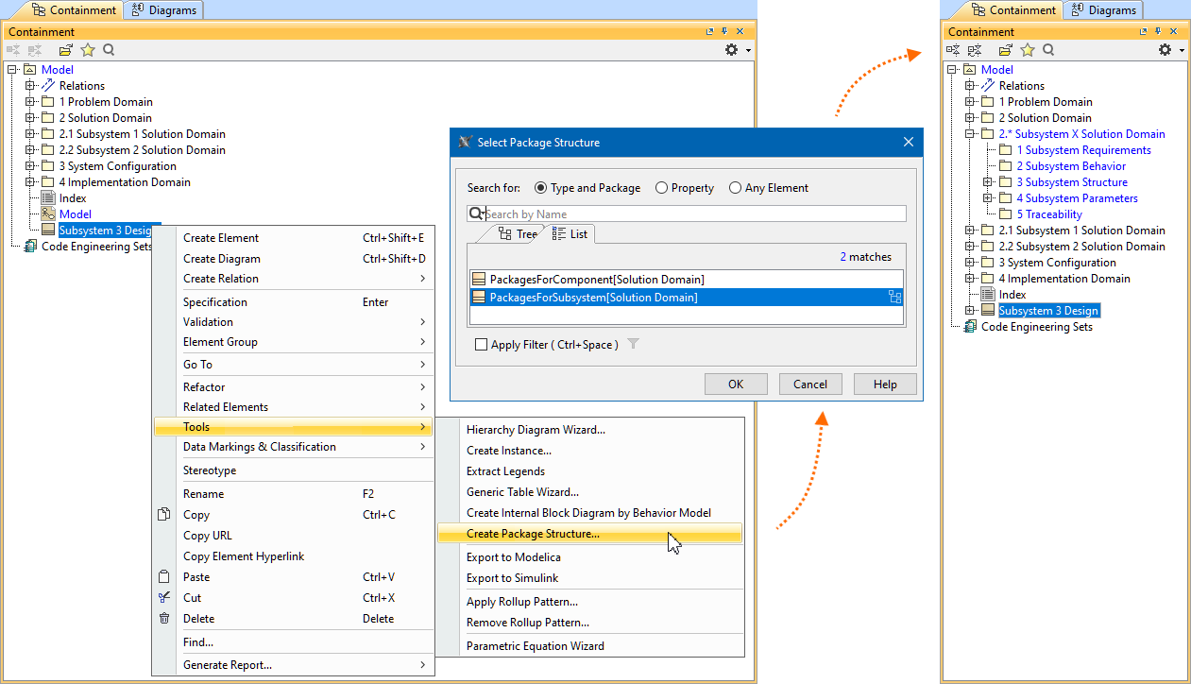Screen dimensions: 1191x684
Task: Switch to the Tree tab in the dialog
Action: point(518,234)
